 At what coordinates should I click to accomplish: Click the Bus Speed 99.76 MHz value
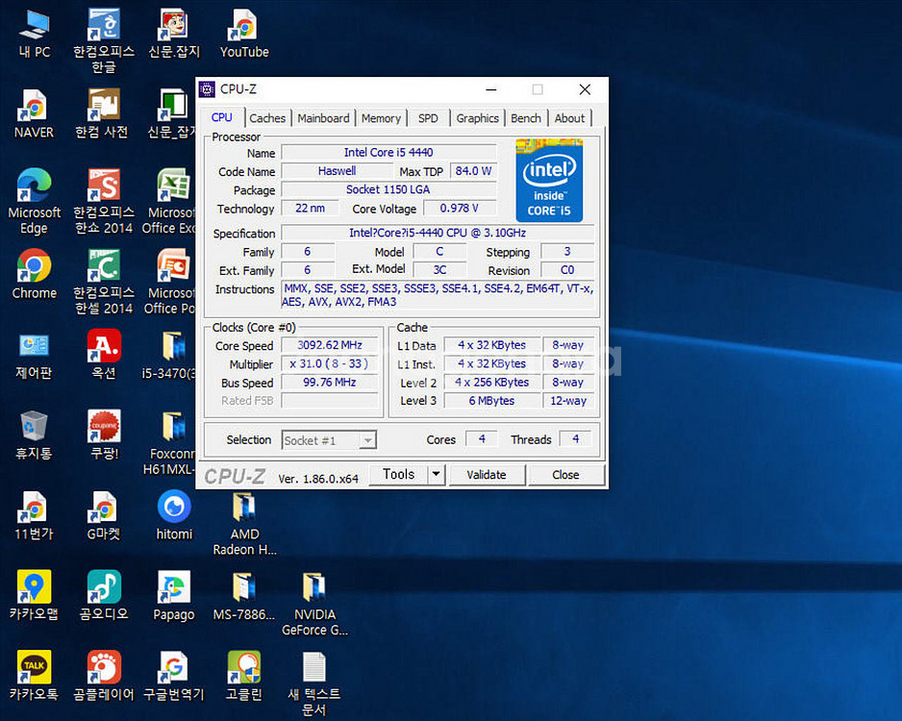coord(330,383)
